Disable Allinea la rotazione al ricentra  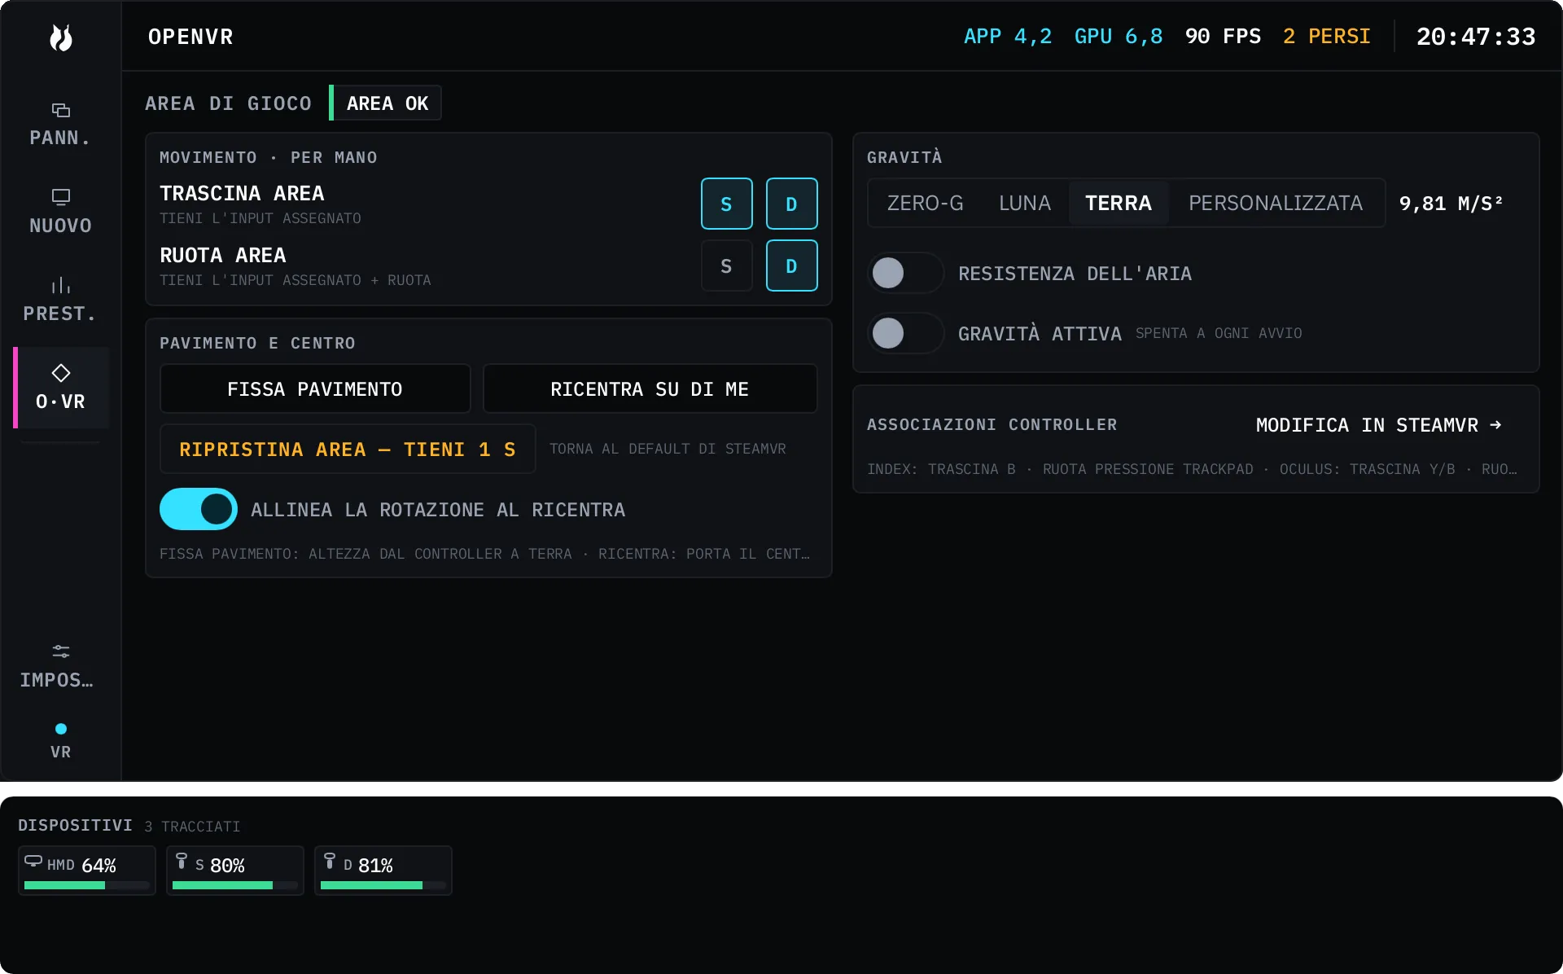click(199, 509)
